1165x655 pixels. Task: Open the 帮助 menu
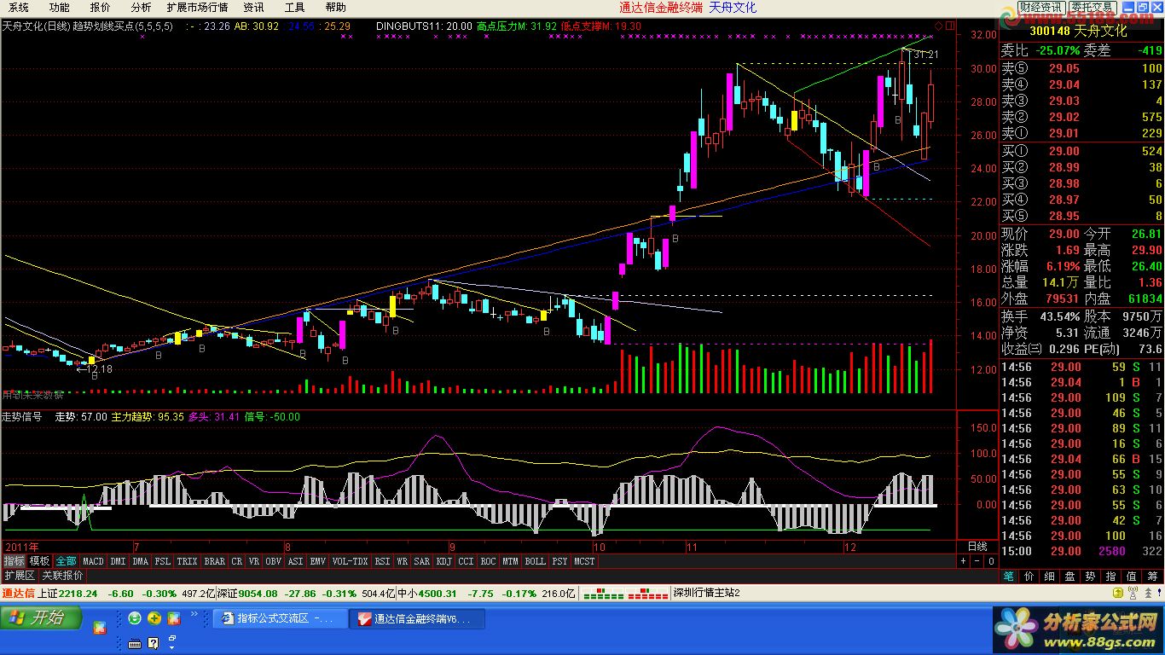pyautogui.click(x=335, y=8)
